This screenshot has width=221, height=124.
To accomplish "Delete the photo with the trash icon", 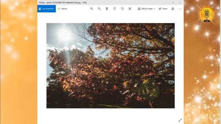I will 107,9.
